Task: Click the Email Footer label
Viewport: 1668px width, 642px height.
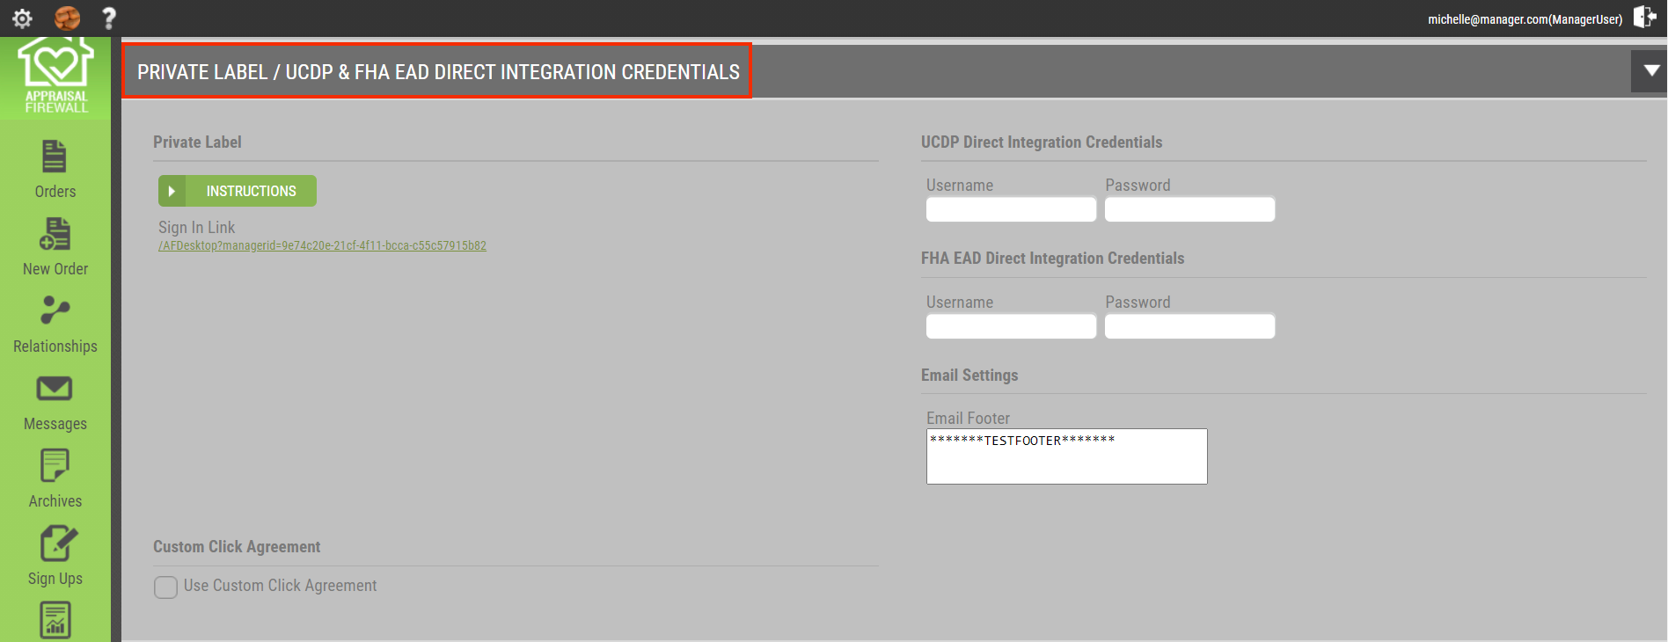Action: tap(968, 419)
